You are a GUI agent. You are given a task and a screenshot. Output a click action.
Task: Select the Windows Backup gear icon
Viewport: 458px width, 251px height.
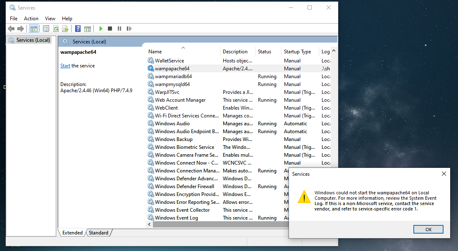[151, 139]
